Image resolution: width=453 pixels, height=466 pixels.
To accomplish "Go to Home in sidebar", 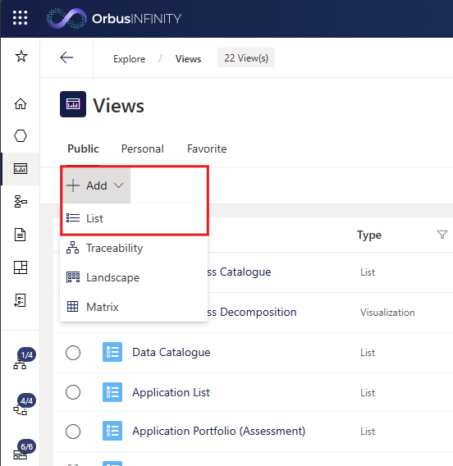I will point(21,103).
